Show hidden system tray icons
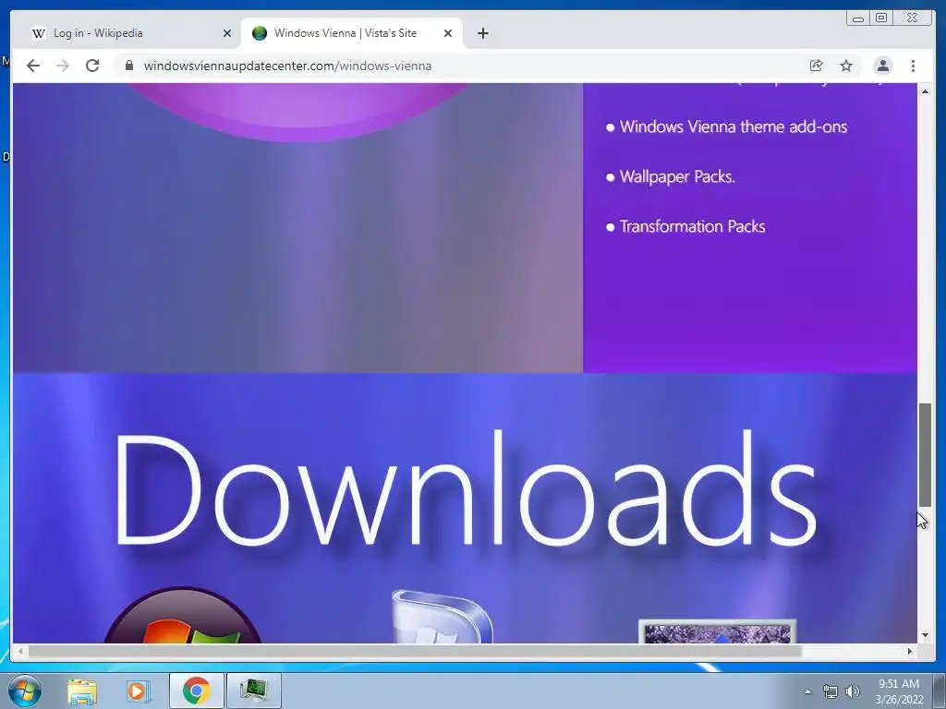Image resolution: width=946 pixels, height=709 pixels. pos(807,691)
